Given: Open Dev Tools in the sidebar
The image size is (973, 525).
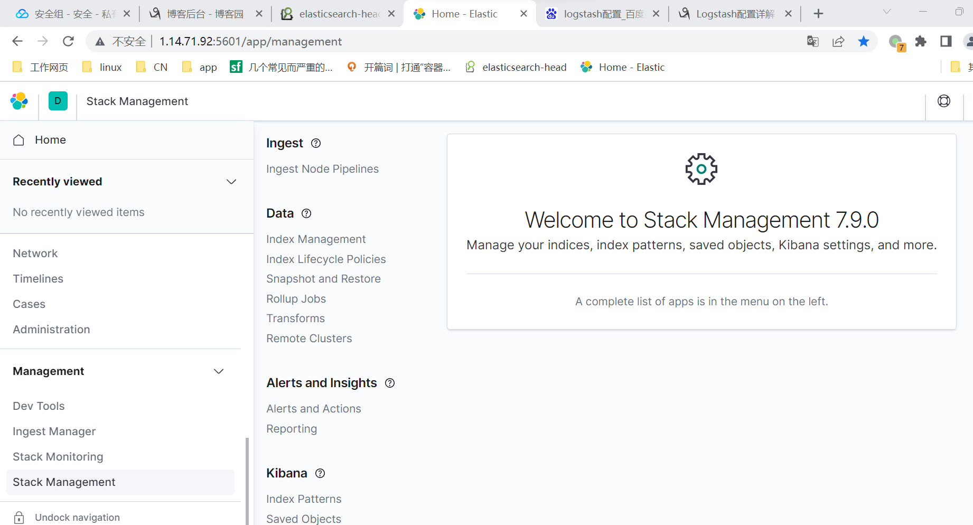Looking at the screenshot, I should click(x=39, y=406).
